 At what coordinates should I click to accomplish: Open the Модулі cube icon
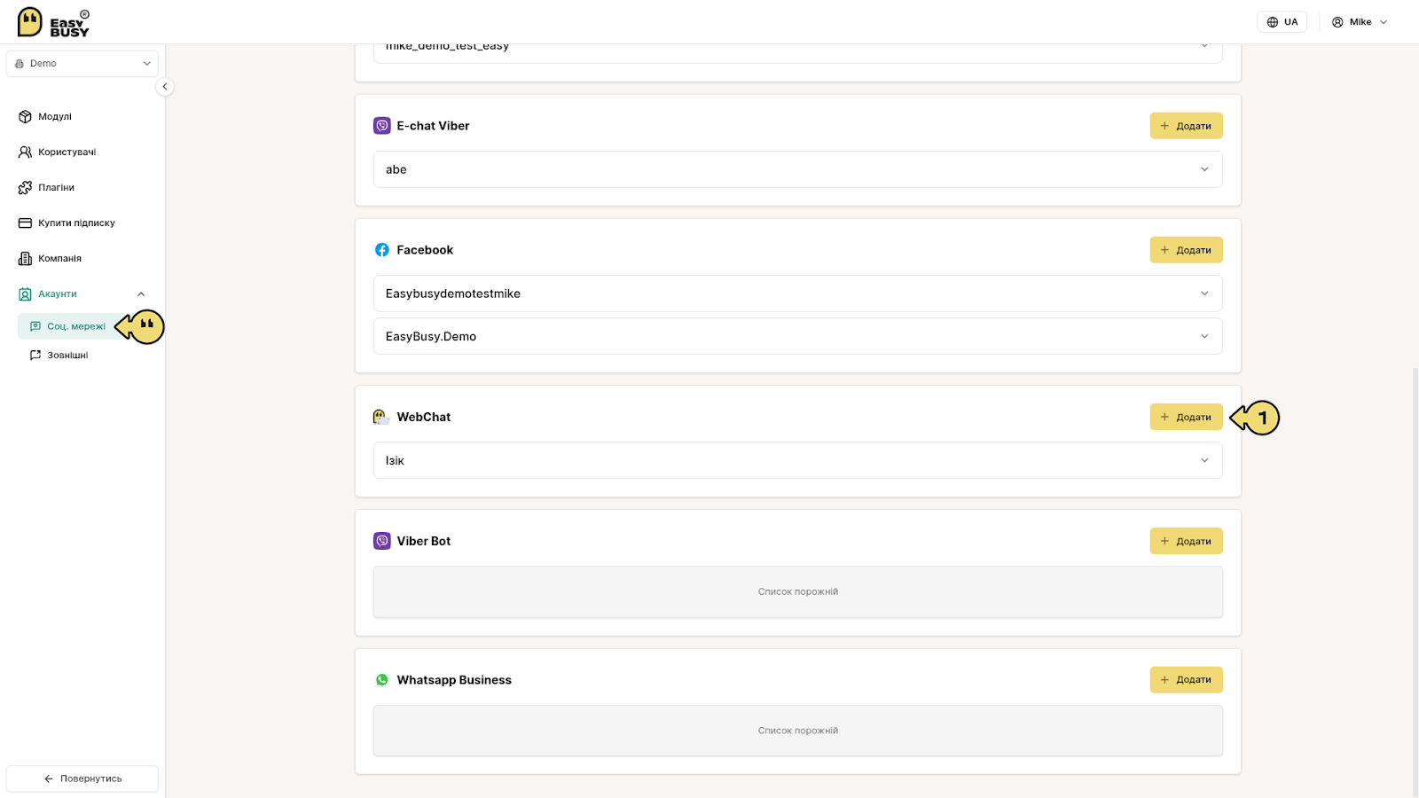(x=25, y=116)
